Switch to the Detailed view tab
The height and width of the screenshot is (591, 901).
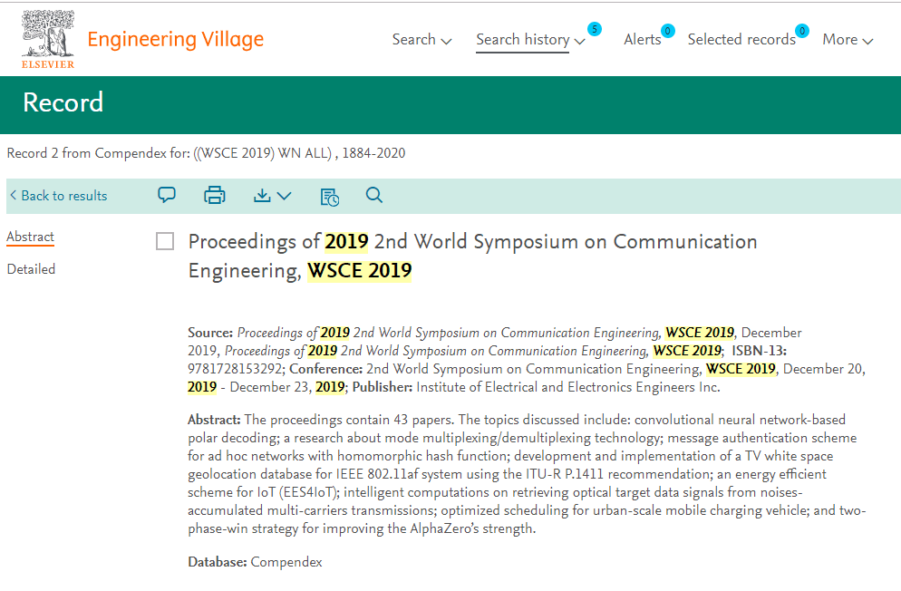click(31, 269)
